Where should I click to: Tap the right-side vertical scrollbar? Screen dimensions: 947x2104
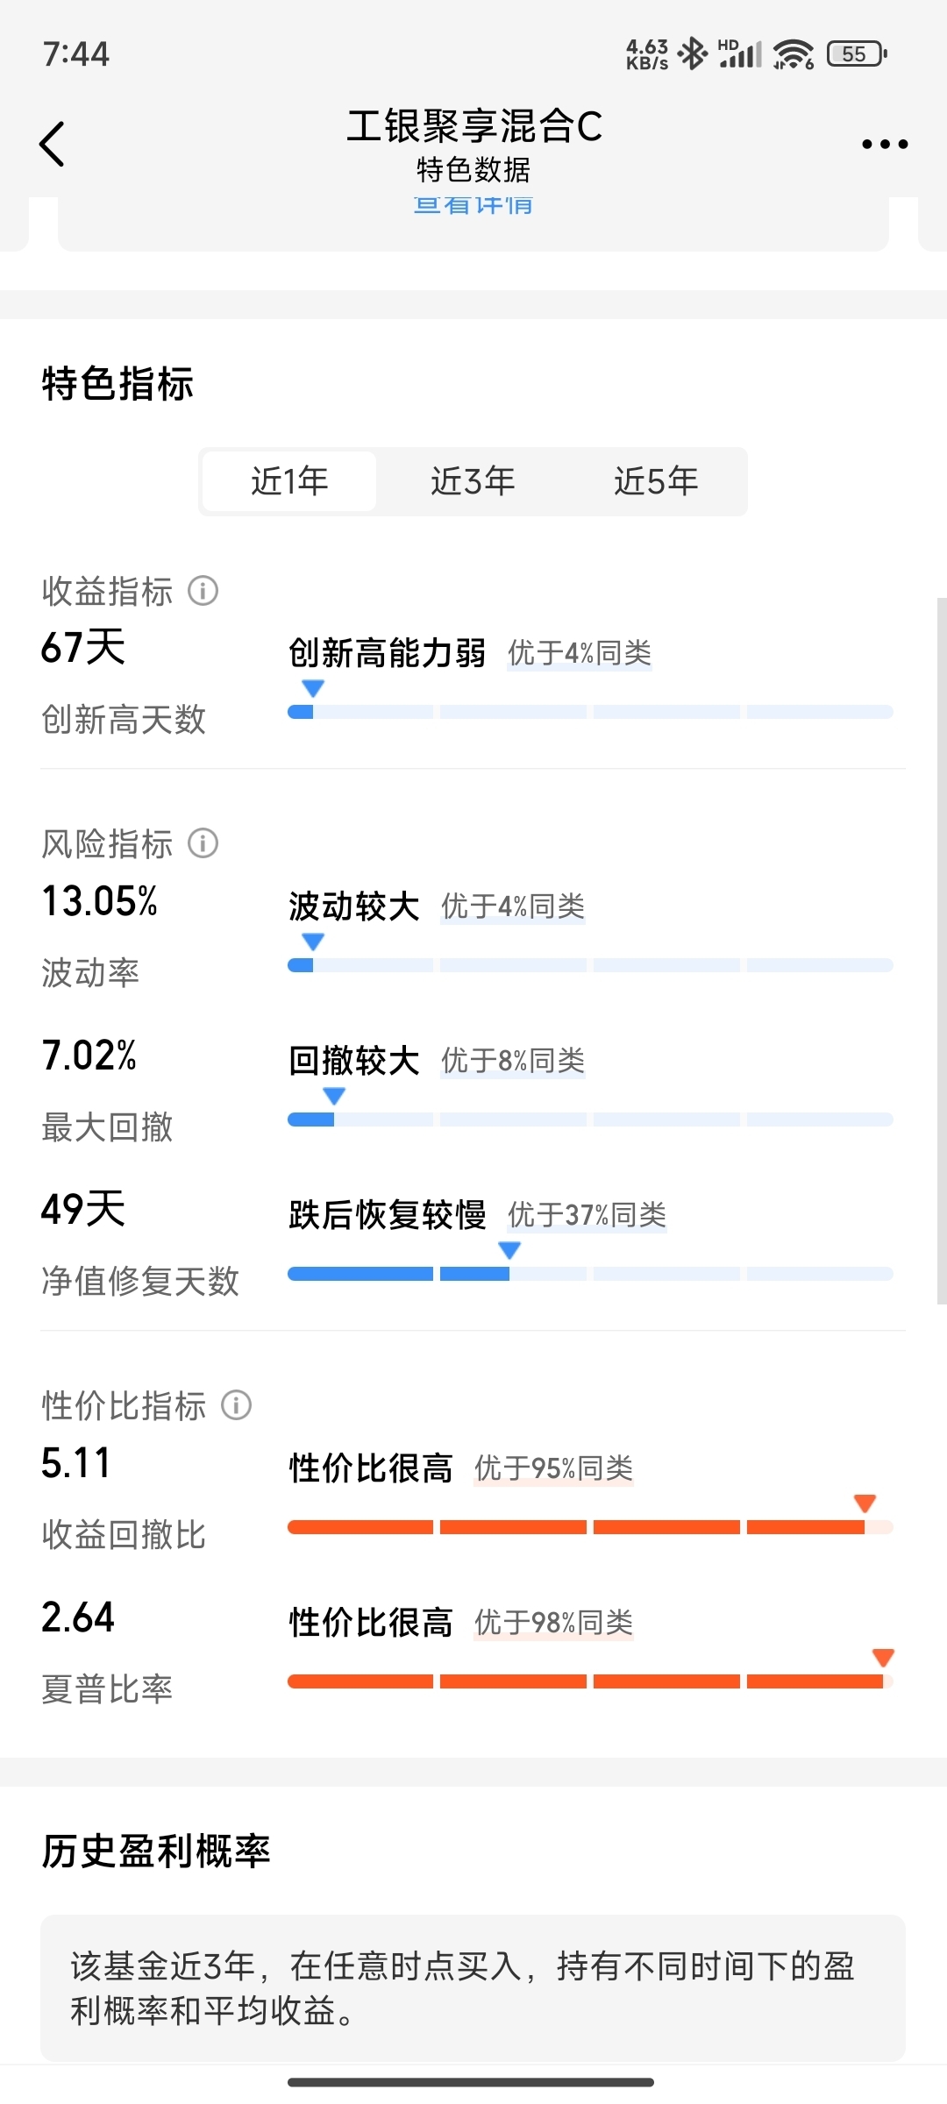pyautogui.click(x=942, y=951)
